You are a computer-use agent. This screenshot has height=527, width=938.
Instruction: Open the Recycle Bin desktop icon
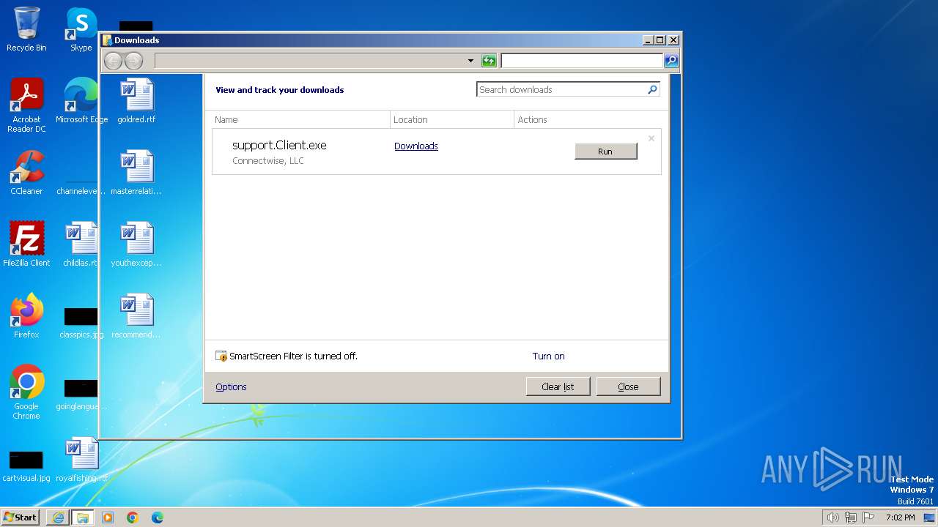click(26, 29)
